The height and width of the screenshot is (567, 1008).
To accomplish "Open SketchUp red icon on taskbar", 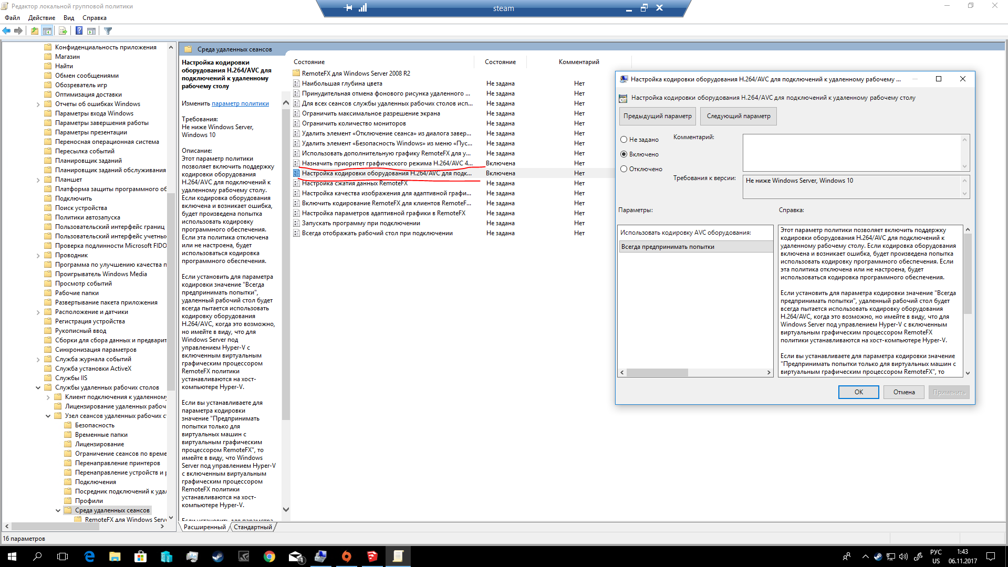I will coord(372,556).
